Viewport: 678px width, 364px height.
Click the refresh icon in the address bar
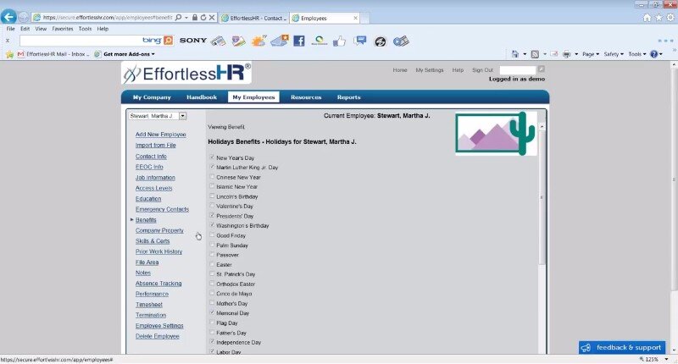[206, 17]
